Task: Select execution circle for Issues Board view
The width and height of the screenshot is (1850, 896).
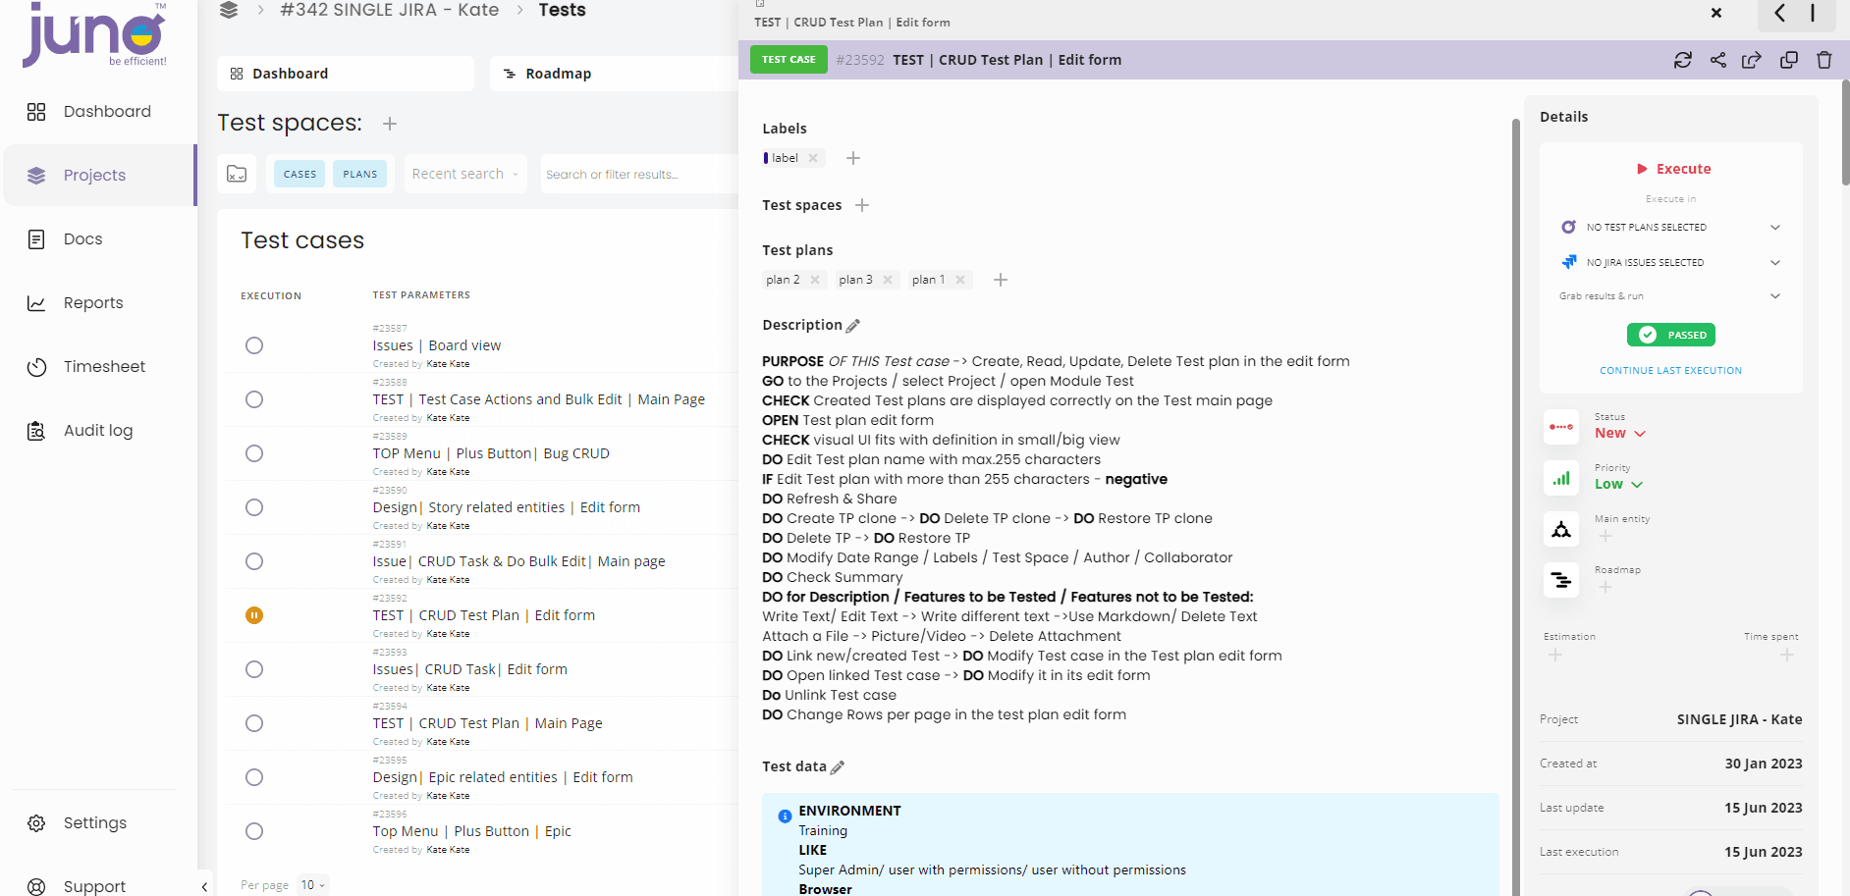Action: tap(254, 345)
